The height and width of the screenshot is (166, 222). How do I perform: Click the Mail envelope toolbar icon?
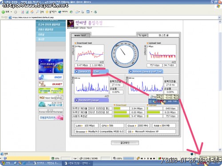pos(77,12)
